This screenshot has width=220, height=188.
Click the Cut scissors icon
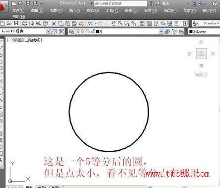54,23
